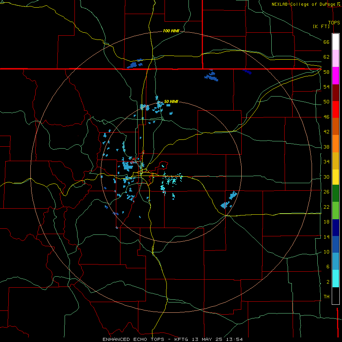Click the bright red legend swatch
Viewport: 342px width, 342px height.
point(336,109)
